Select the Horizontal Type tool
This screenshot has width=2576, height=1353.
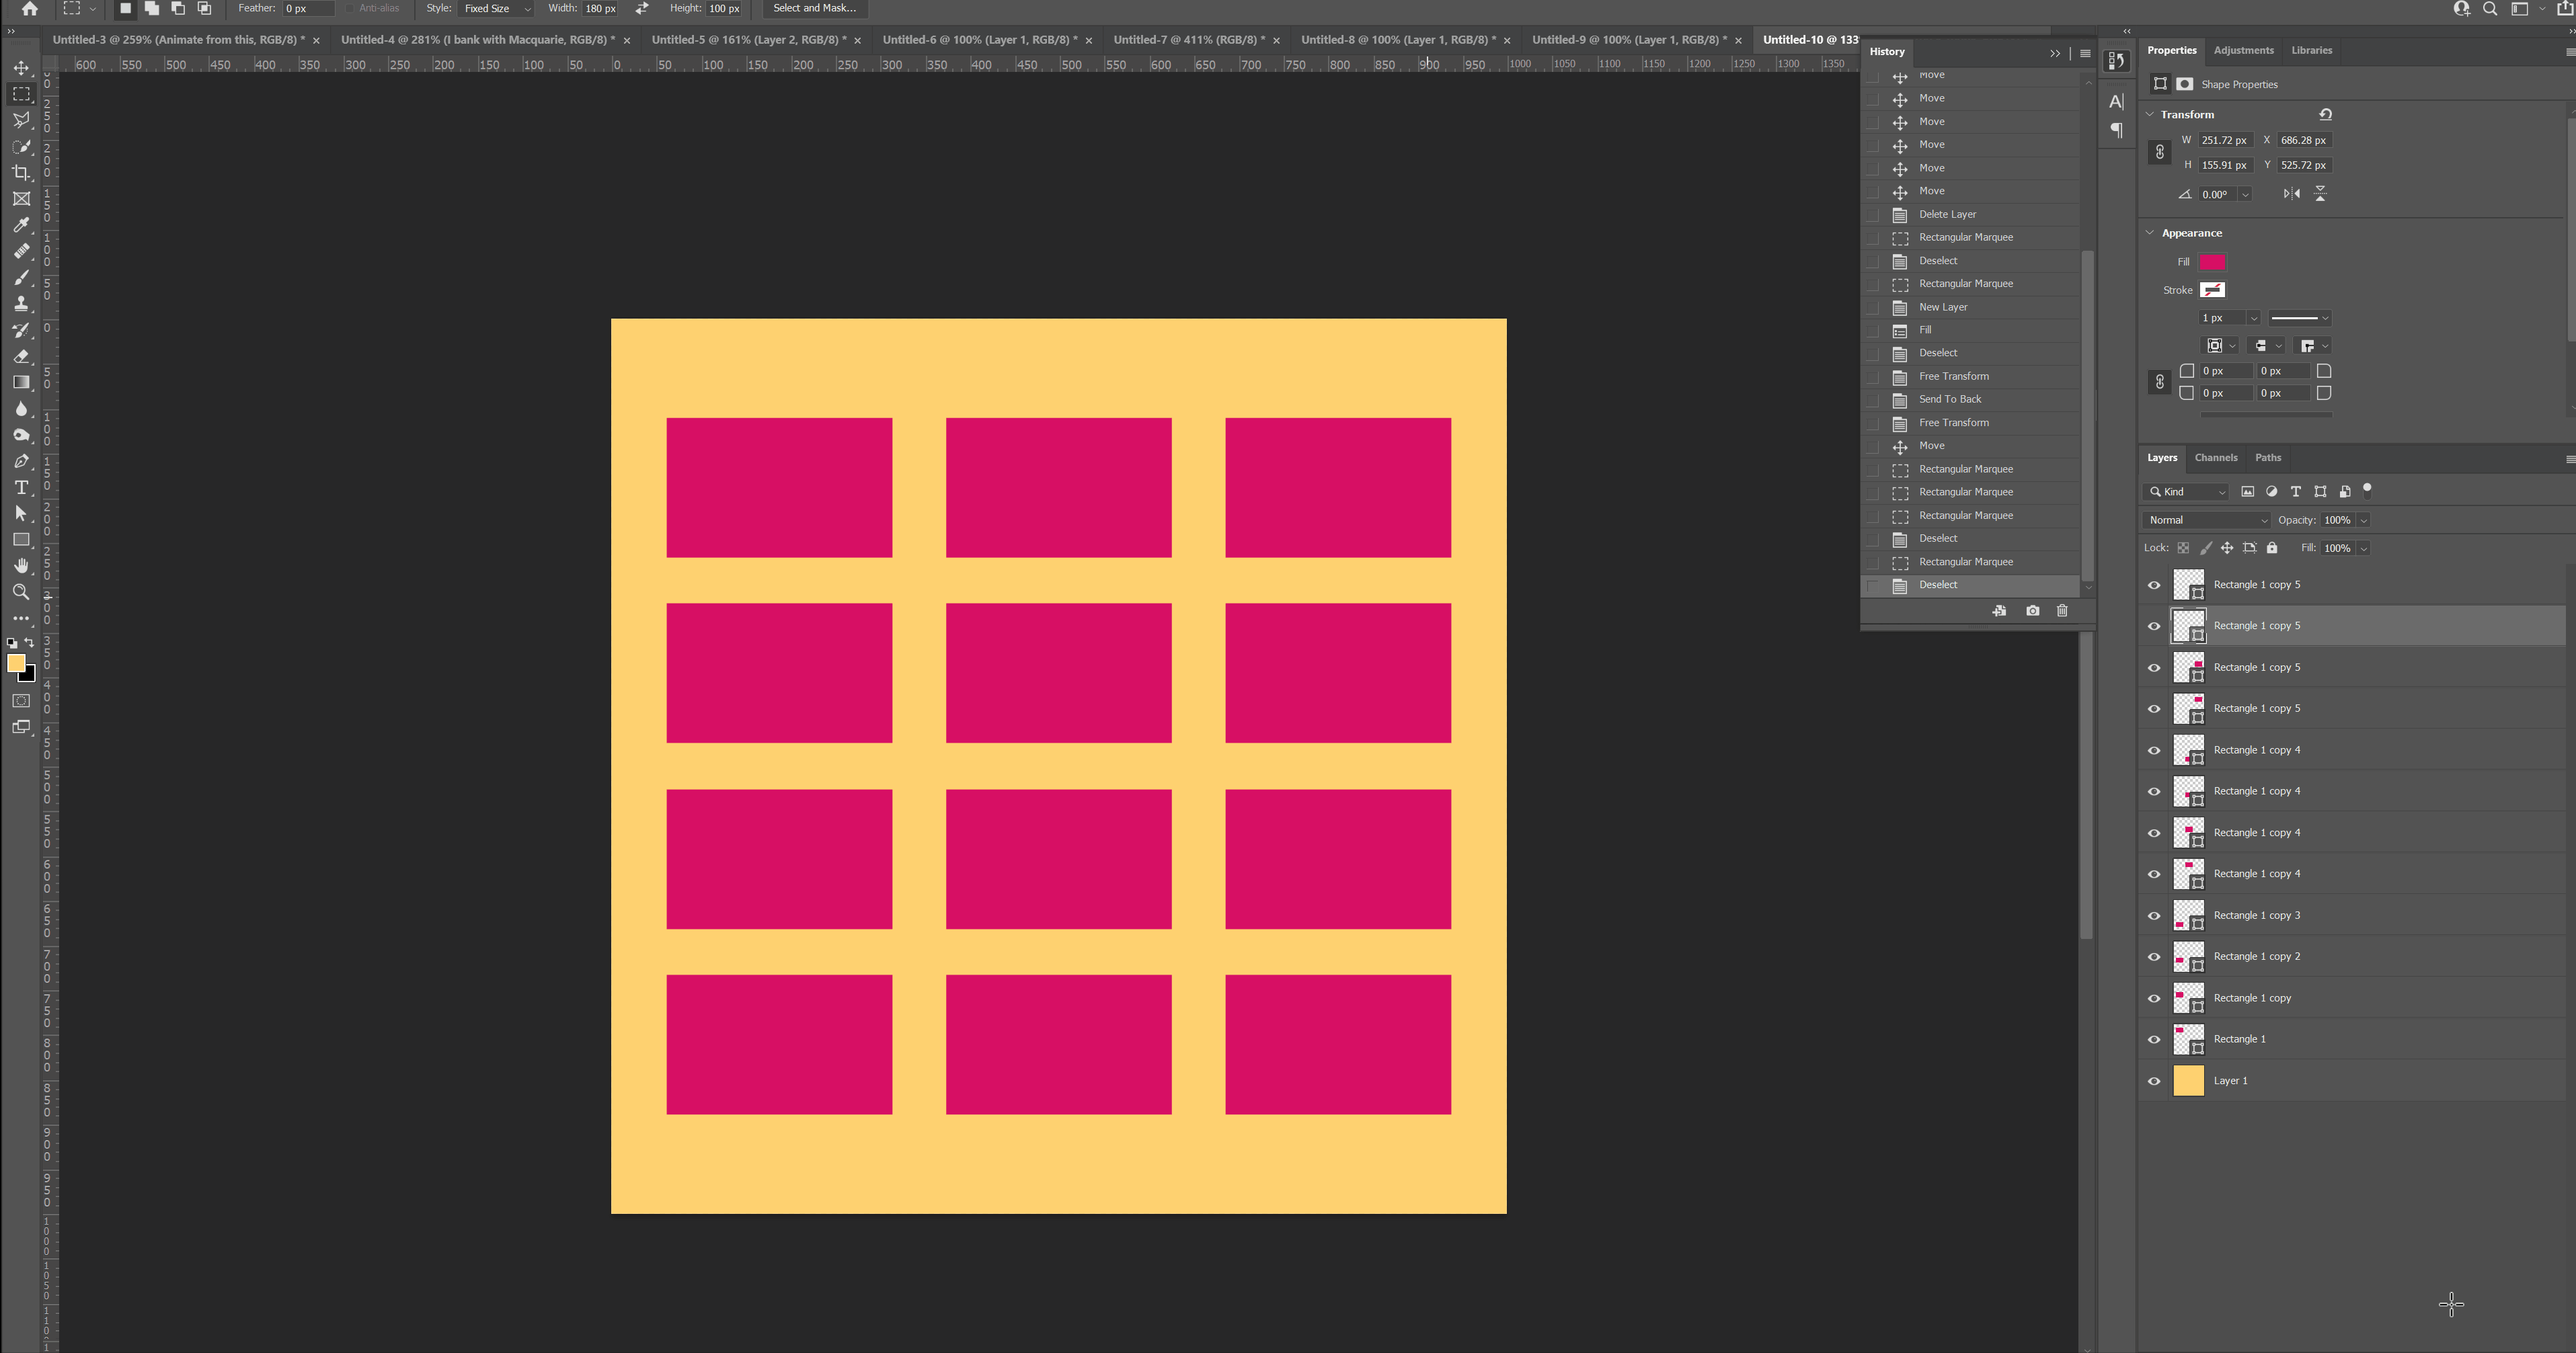(x=21, y=488)
